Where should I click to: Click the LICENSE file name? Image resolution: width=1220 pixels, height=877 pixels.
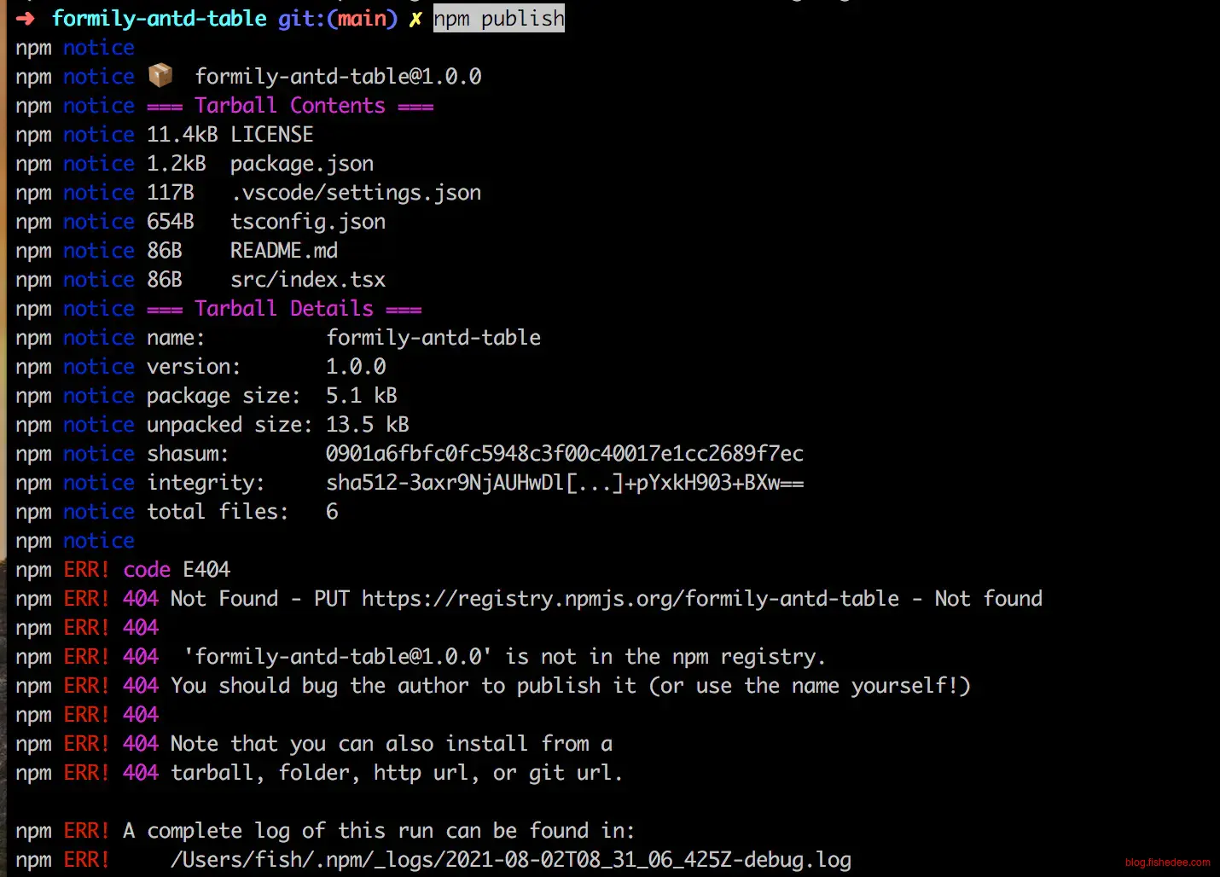pos(271,134)
